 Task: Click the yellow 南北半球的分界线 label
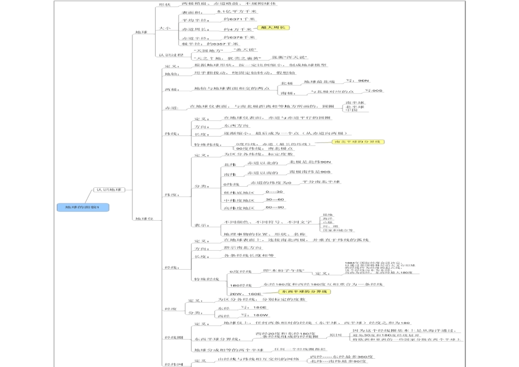[x=358, y=141]
